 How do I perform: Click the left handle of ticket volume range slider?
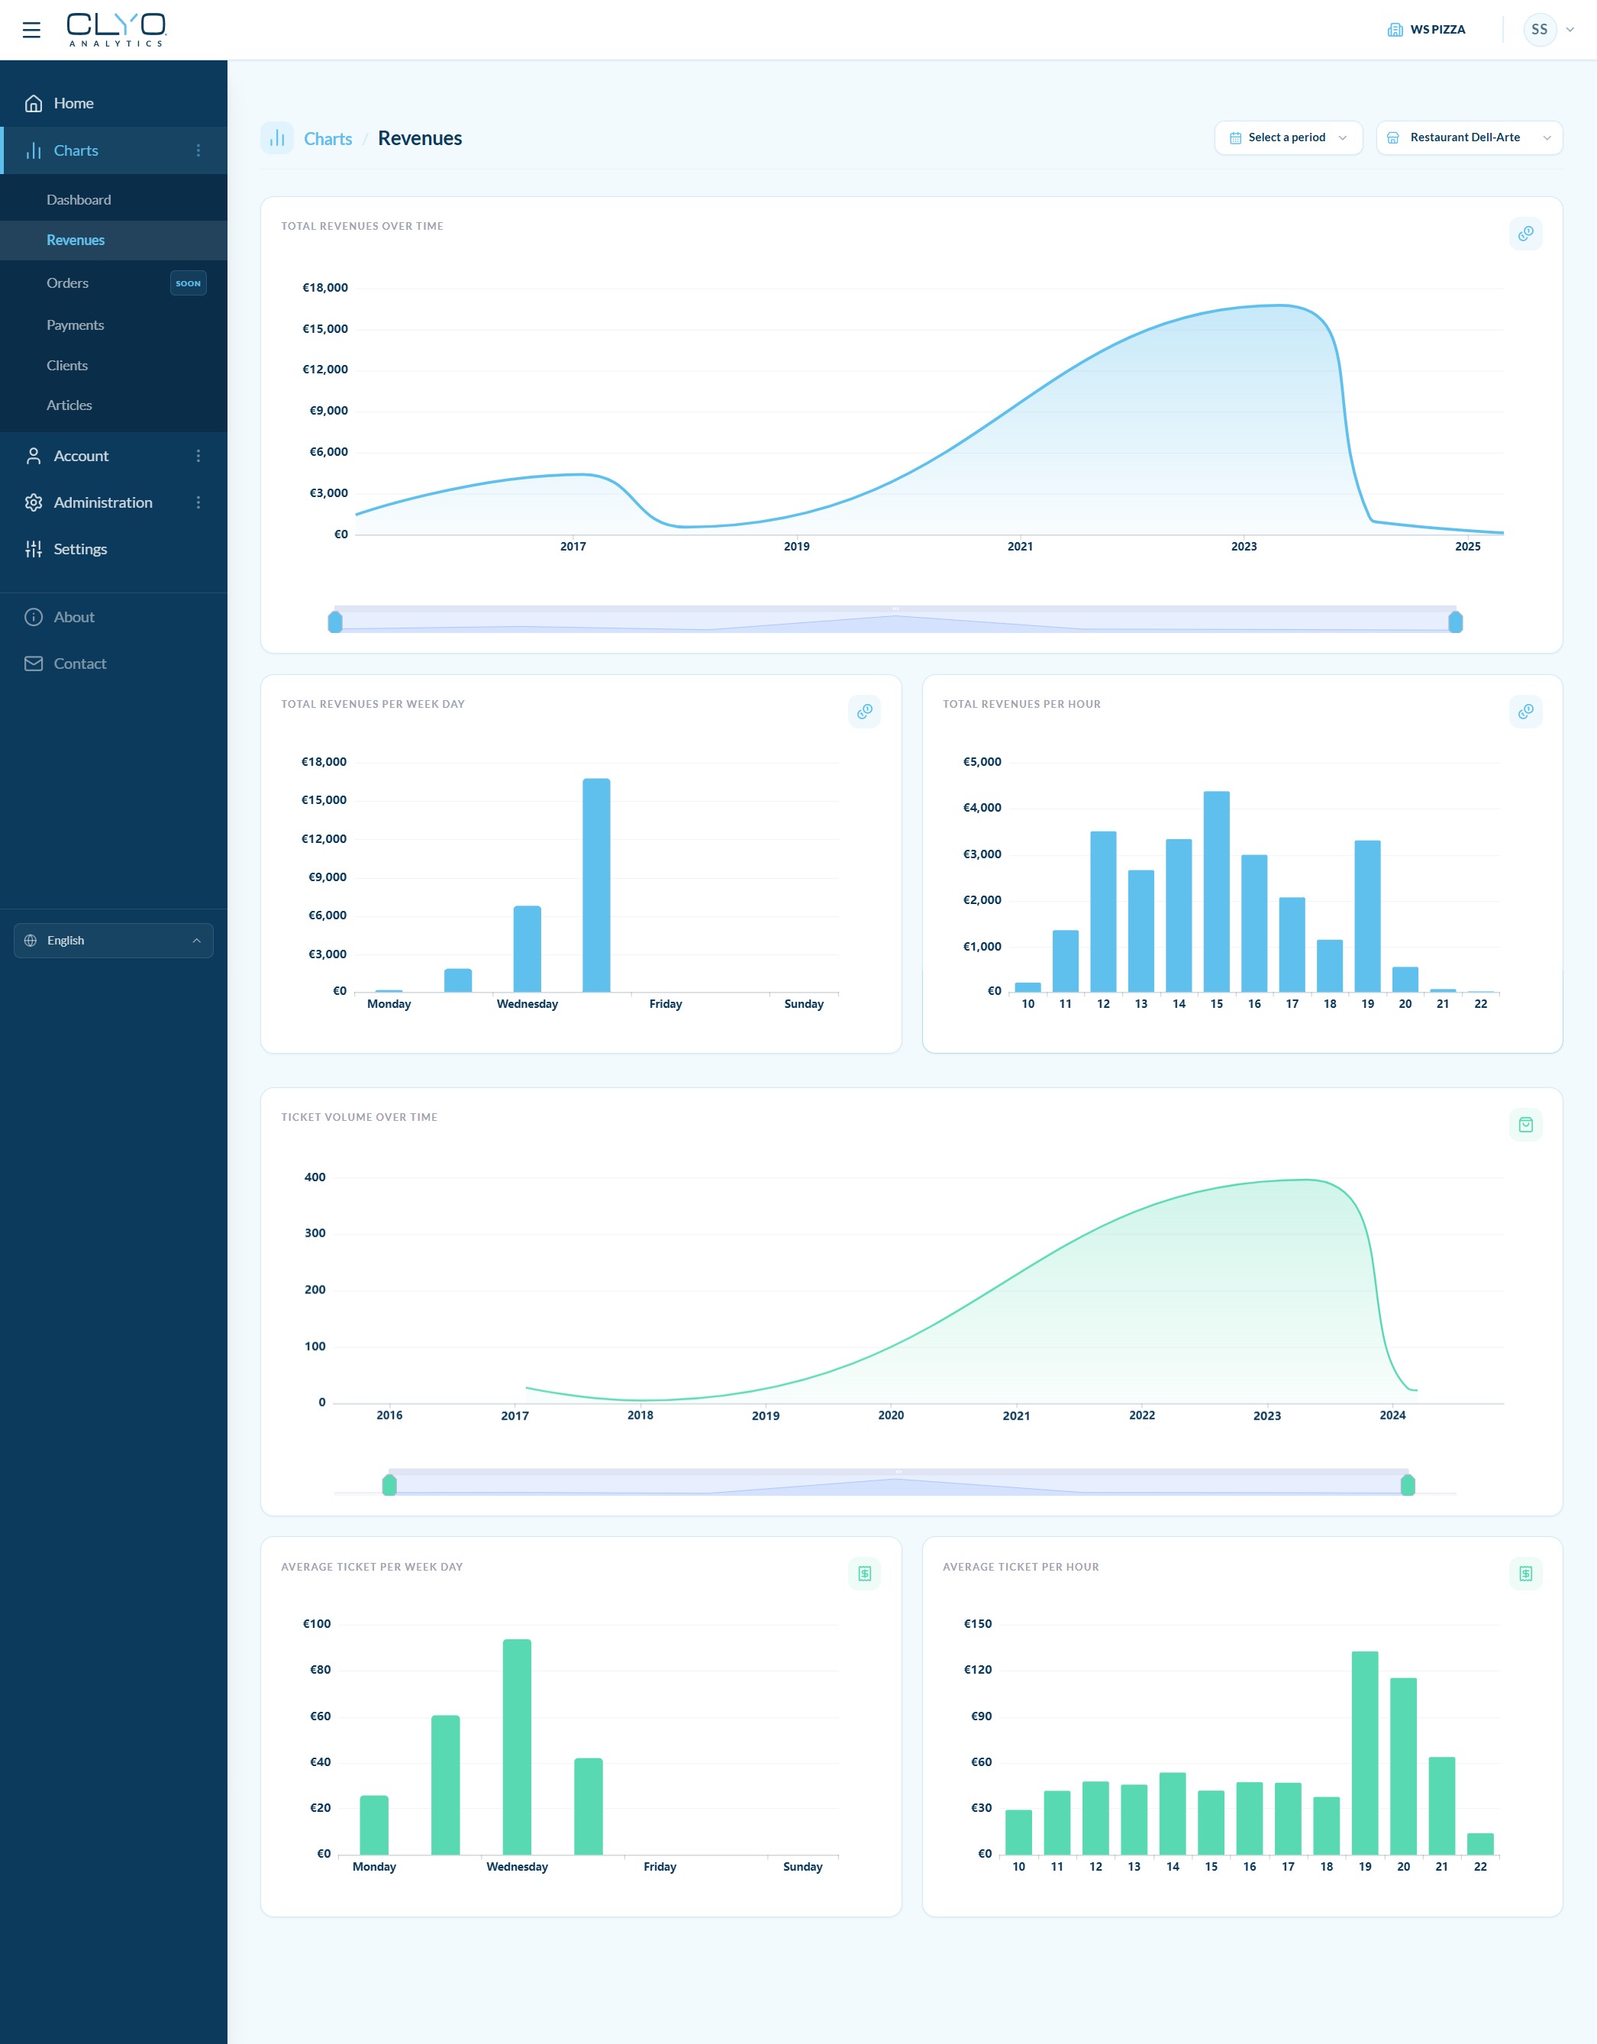[x=389, y=1485]
